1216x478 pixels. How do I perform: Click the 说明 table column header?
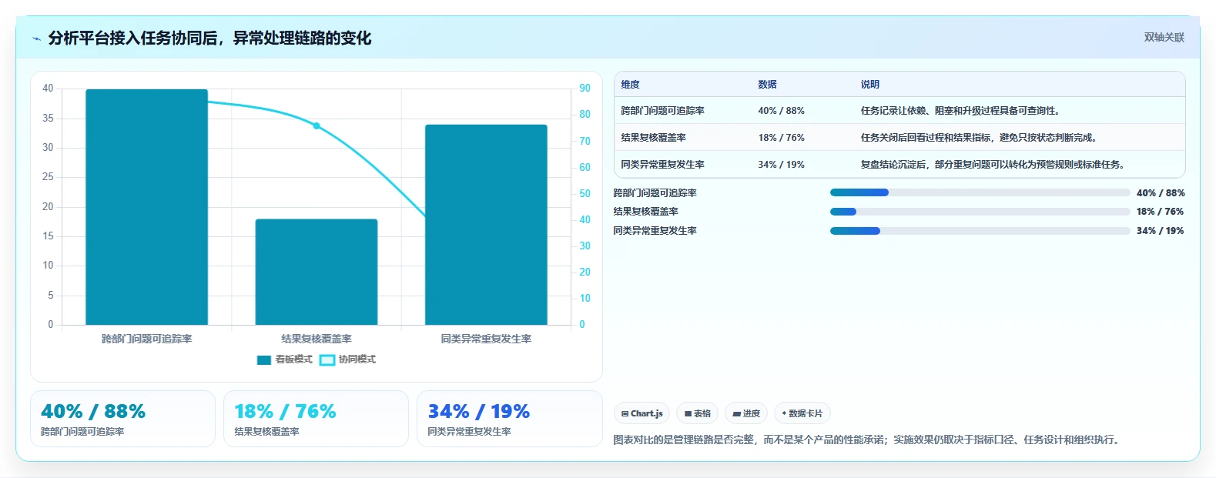(869, 85)
